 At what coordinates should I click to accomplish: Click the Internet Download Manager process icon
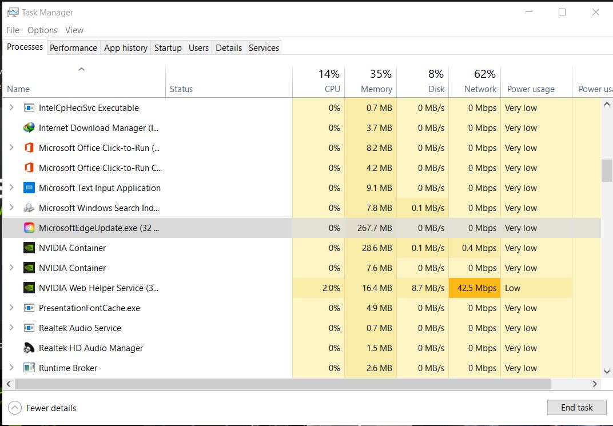29,128
